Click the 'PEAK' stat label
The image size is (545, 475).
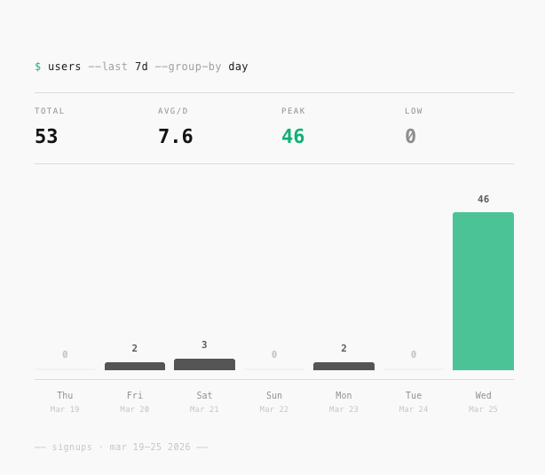tap(293, 111)
